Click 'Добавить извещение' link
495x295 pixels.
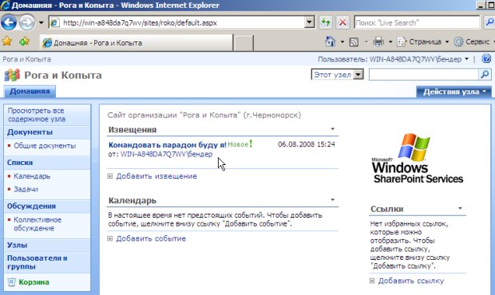pos(156,176)
